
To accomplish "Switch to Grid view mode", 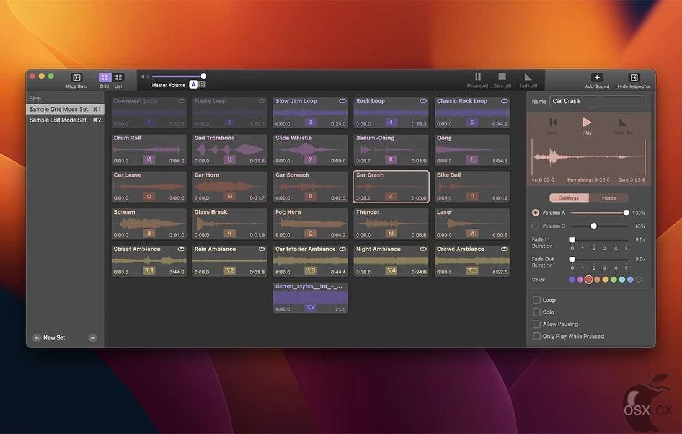I will 104,77.
